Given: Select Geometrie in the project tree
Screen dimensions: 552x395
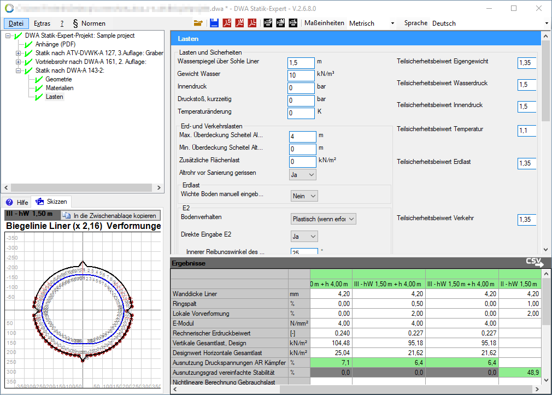Looking at the screenshot, I should click(58, 79).
